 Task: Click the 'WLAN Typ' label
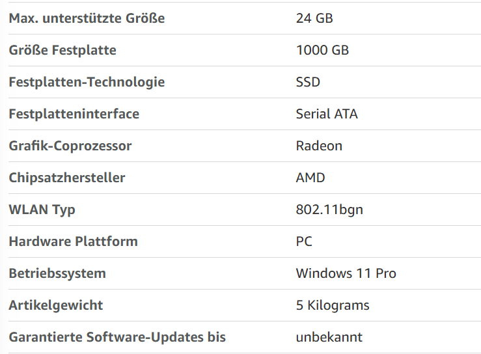pyautogui.click(x=42, y=210)
